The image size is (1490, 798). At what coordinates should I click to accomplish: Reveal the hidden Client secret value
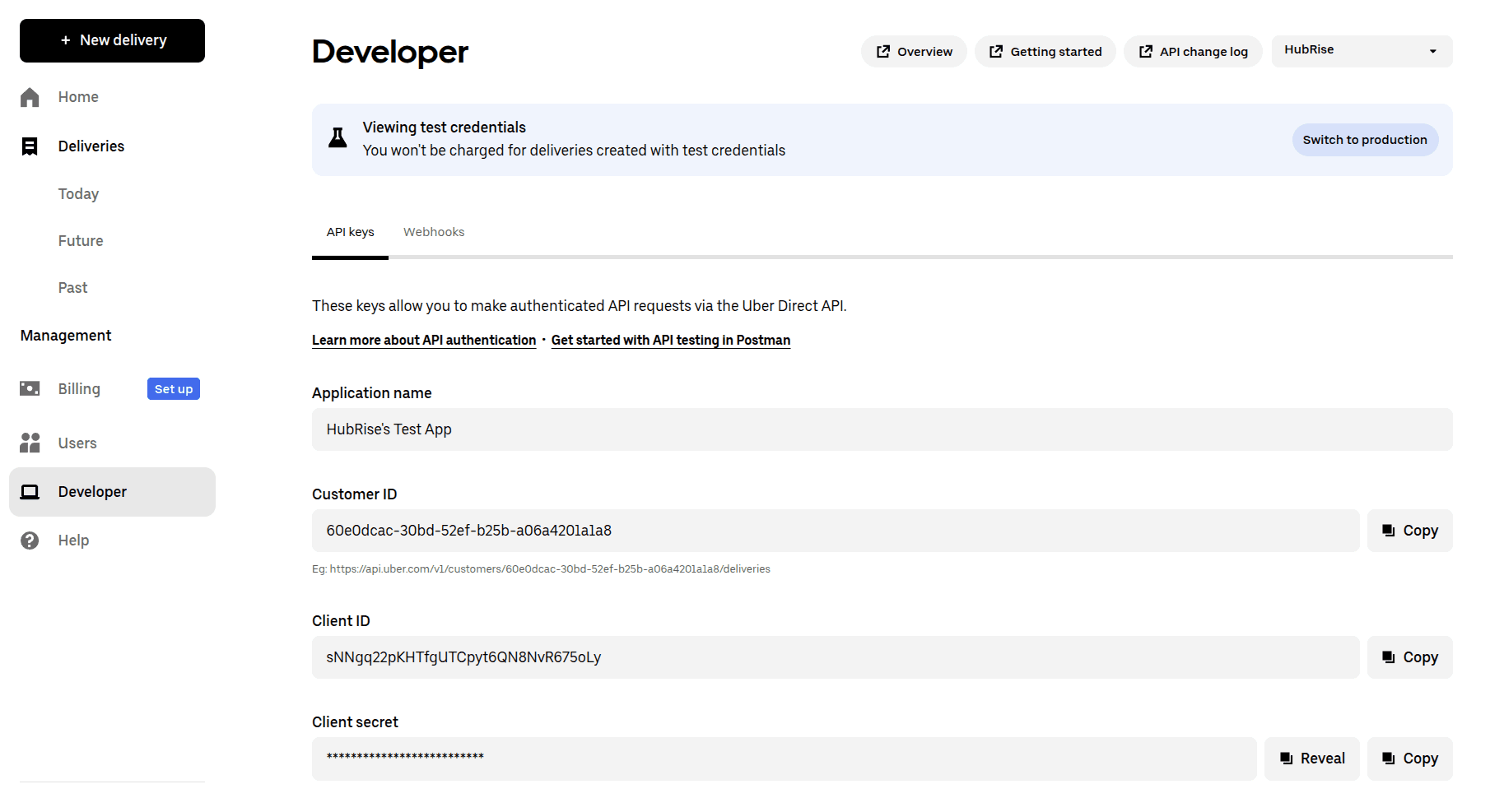(1311, 758)
